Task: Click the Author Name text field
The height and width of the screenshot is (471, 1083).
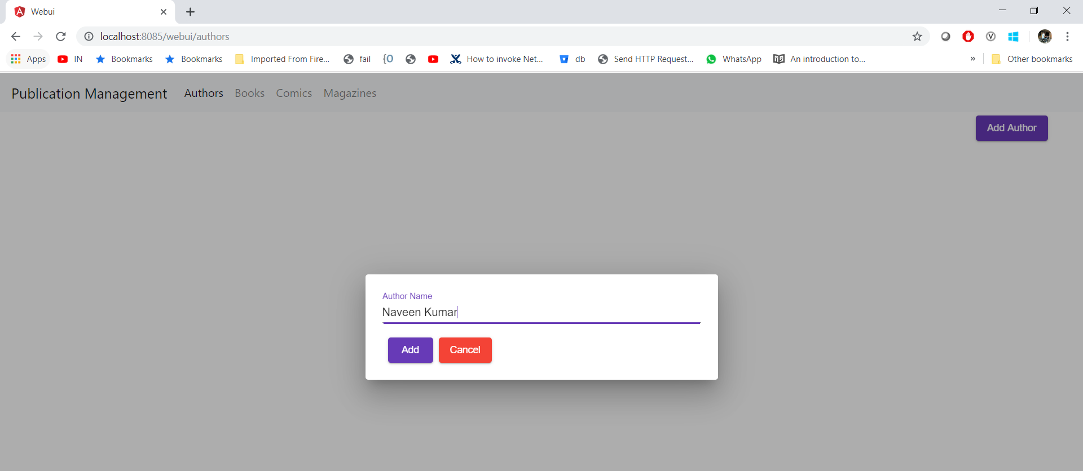Action: [540, 312]
